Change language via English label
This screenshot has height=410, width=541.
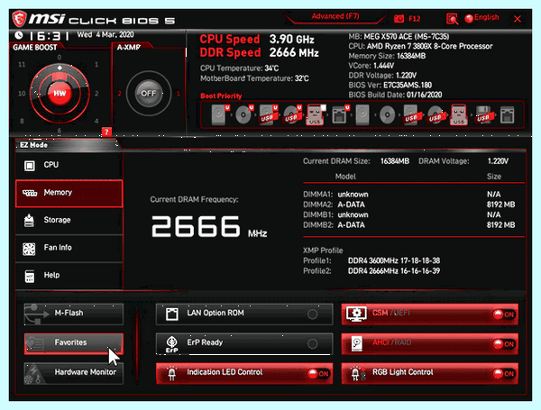(x=487, y=17)
